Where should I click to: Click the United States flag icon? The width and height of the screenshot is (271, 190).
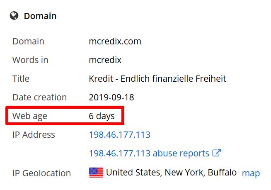pos(96,173)
